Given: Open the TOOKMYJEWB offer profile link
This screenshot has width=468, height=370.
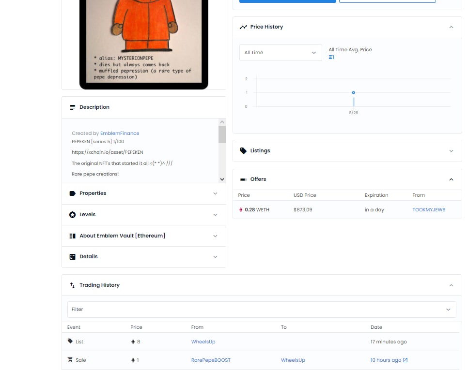Looking at the screenshot, I should pos(429,210).
